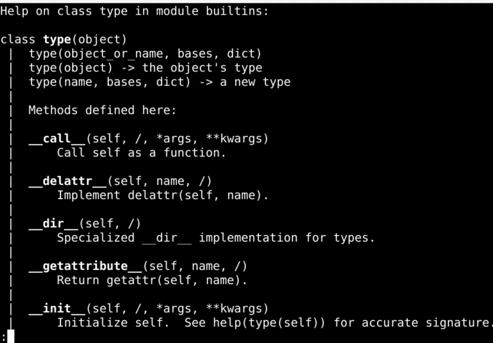Click the white cursor block at the pager prompt
The image size is (493, 343).
tap(11, 337)
